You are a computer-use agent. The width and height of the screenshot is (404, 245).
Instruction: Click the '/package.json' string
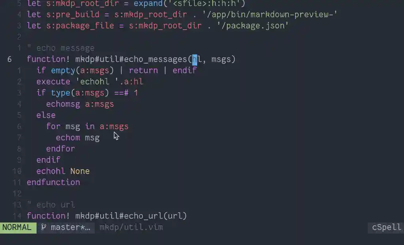pyautogui.click(x=252, y=26)
